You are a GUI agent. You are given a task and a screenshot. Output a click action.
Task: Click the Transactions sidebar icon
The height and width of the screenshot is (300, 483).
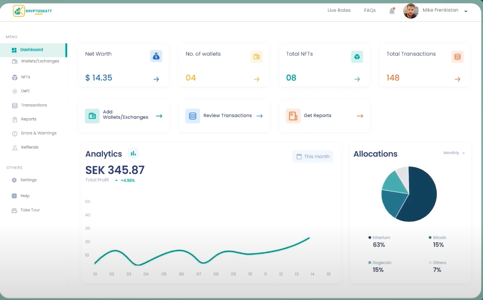click(13, 105)
